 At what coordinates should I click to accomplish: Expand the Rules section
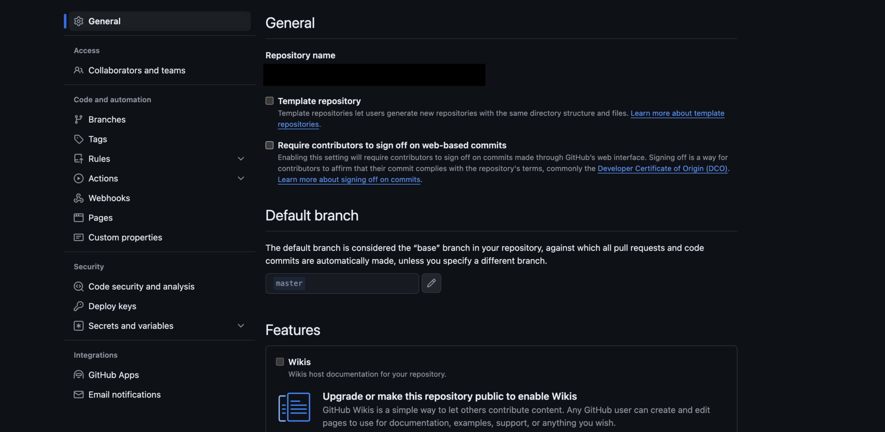pyautogui.click(x=241, y=158)
